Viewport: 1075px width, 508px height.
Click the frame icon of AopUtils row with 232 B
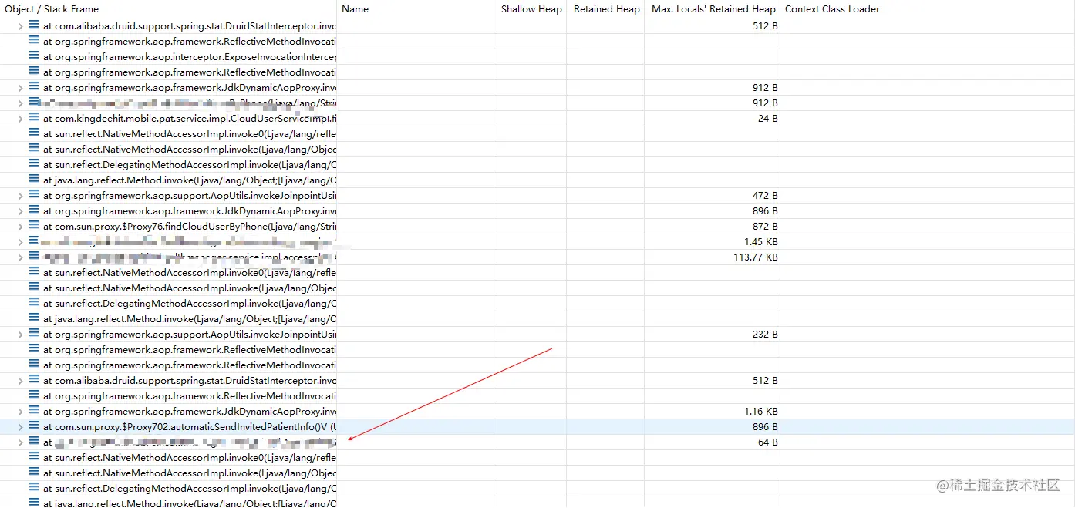pos(34,333)
